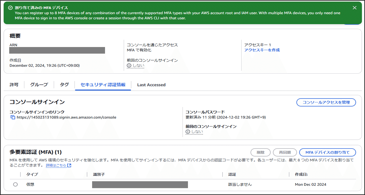Click the info icon next to しない in 概要
Viewport: 365px width, 195px height.
click(129, 65)
